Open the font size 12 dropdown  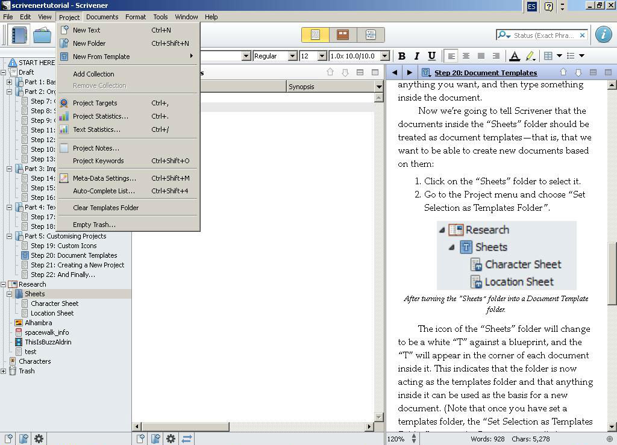tap(322, 56)
